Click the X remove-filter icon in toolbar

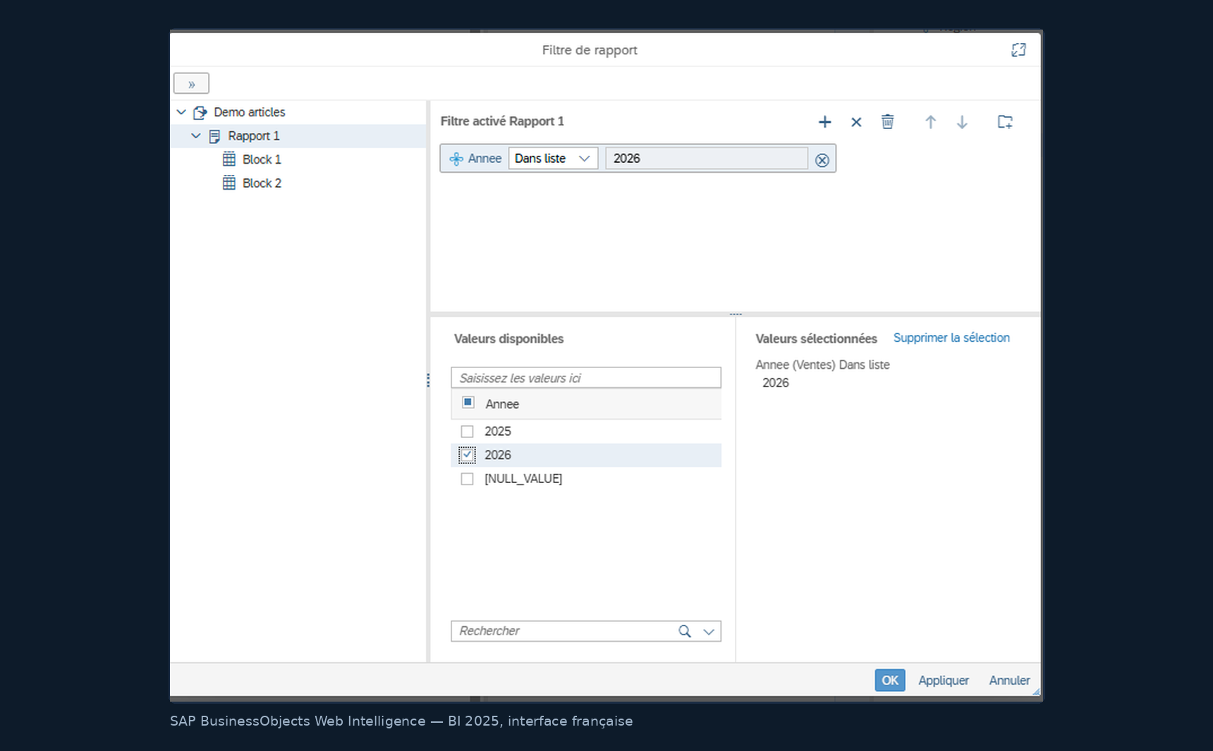click(x=856, y=122)
